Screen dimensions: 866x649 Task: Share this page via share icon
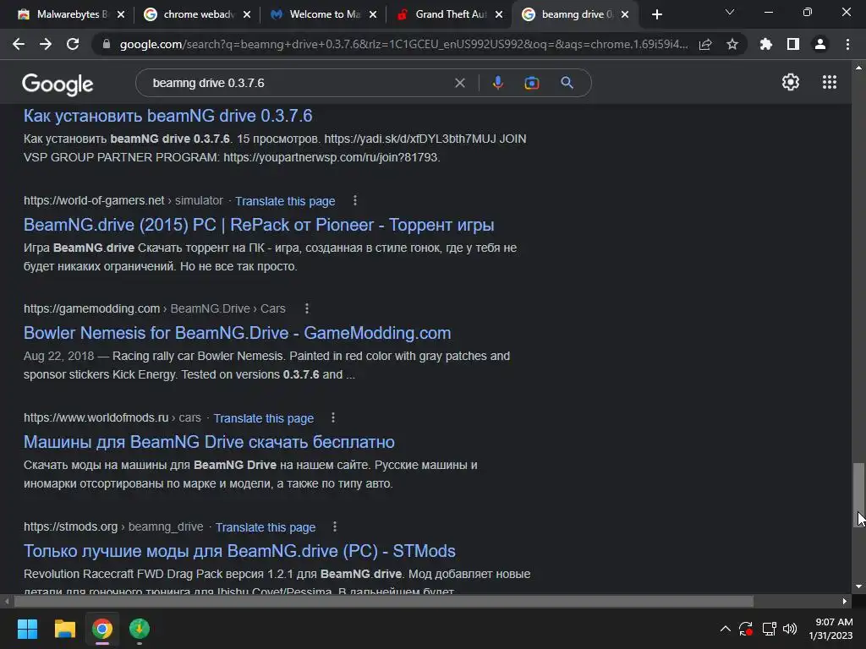(x=705, y=44)
